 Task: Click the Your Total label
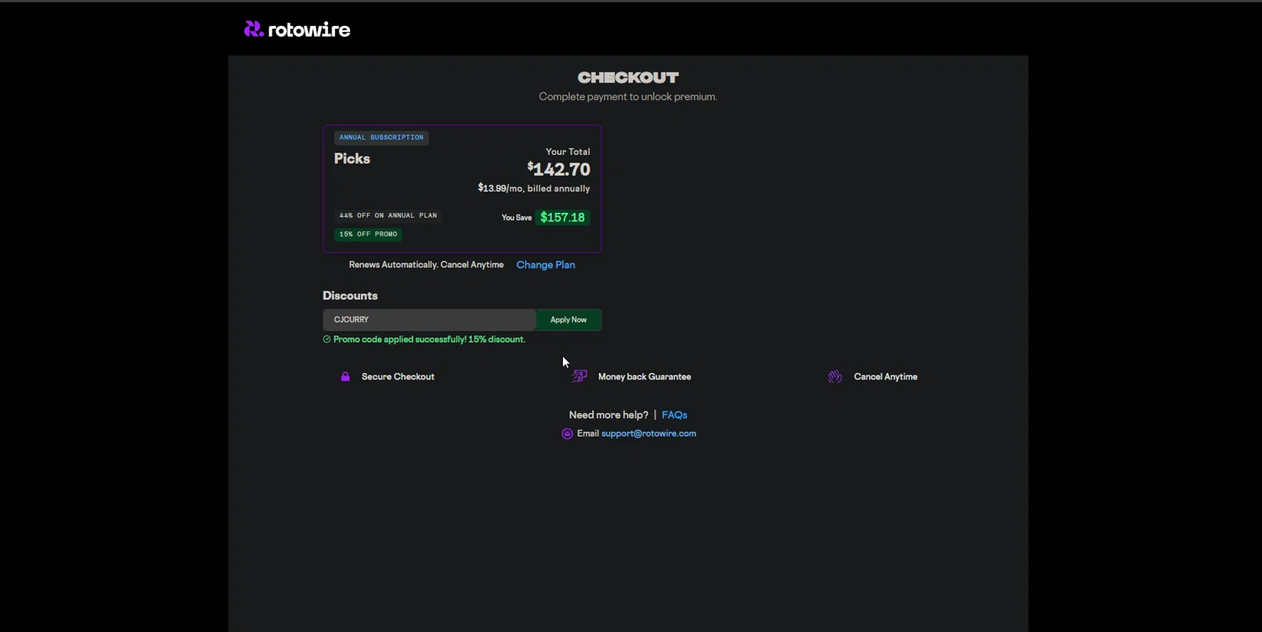568,151
